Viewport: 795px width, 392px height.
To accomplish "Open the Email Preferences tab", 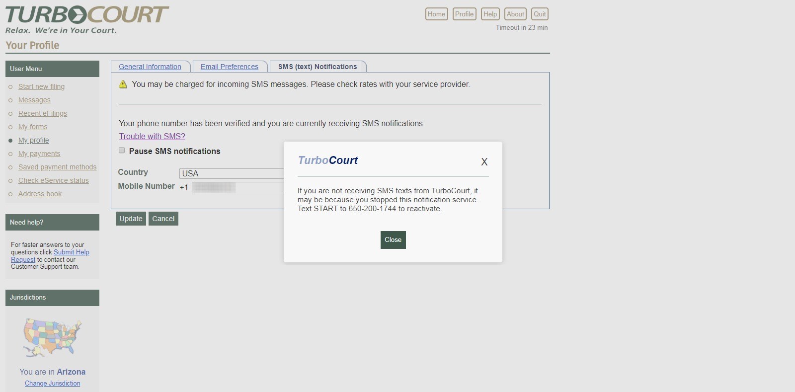I will pos(229,67).
